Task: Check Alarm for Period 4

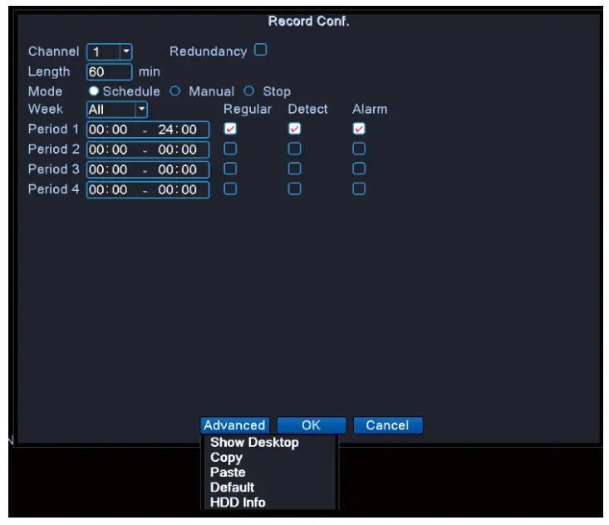Action: [359, 189]
